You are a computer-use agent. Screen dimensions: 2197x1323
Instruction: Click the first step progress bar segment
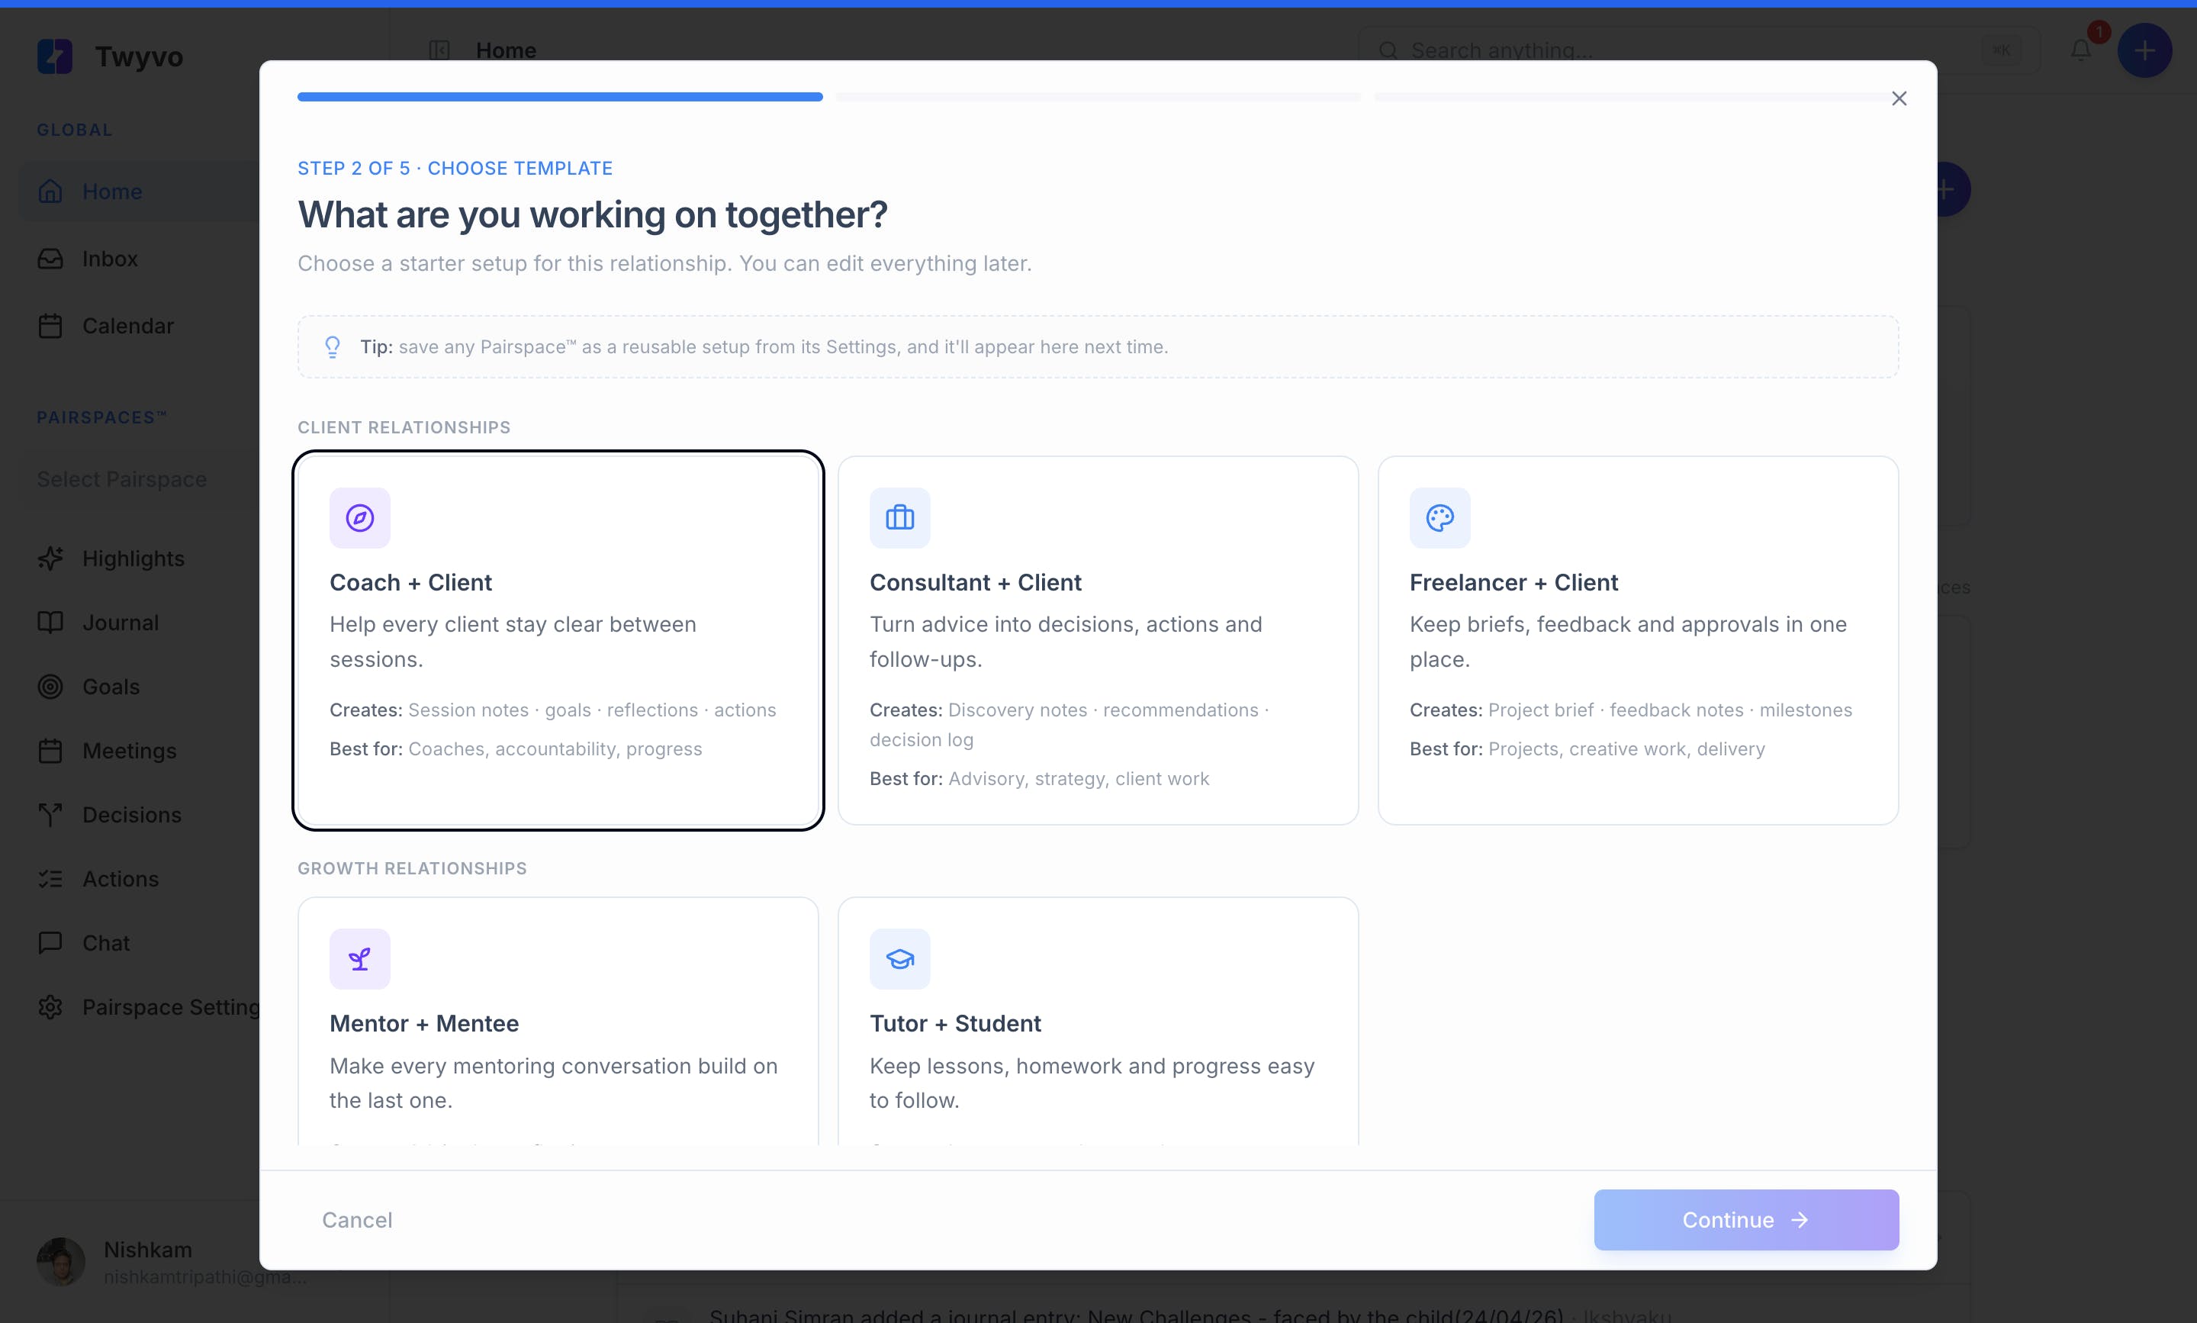[x=560, y=96]
